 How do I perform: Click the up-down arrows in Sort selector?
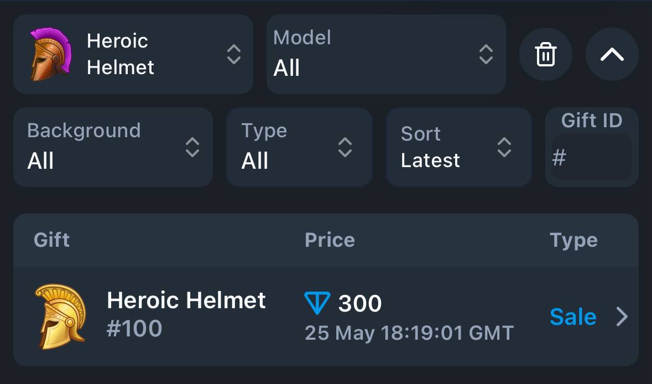pyautogui.click(x=504, y=147)
